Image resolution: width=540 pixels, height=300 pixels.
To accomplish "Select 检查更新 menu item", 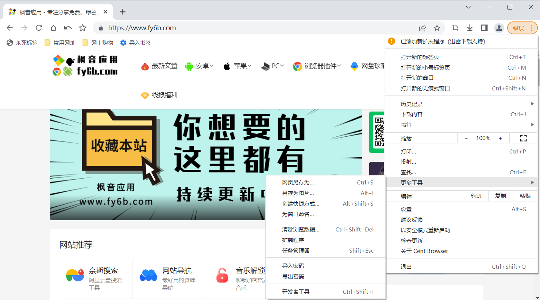I will [461, 241].
